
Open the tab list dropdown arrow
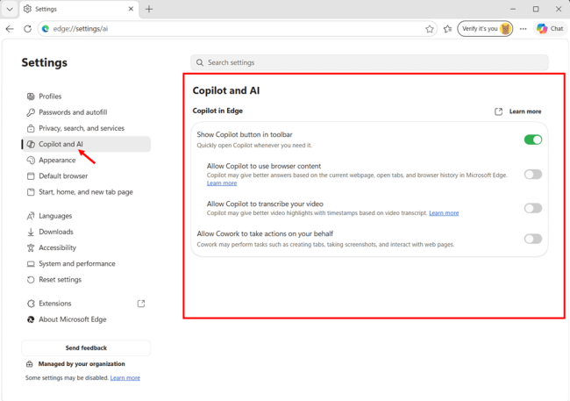pos(10,9)
